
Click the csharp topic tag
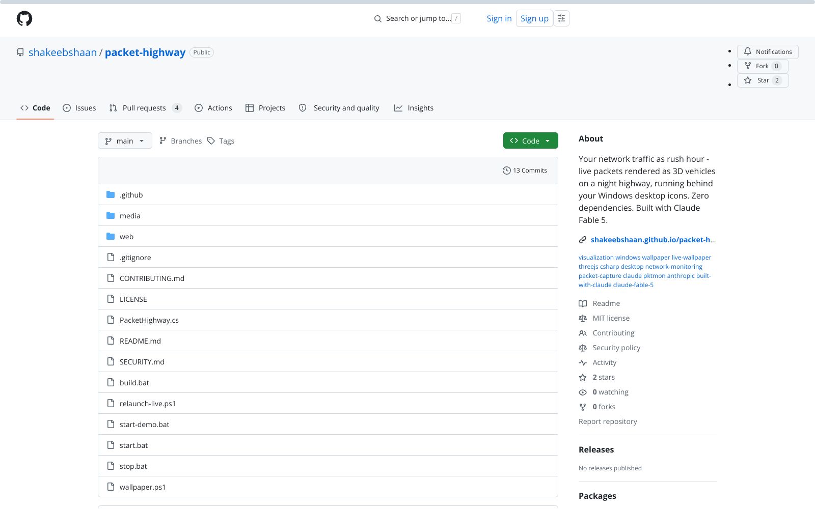click(x=610, y=267)
